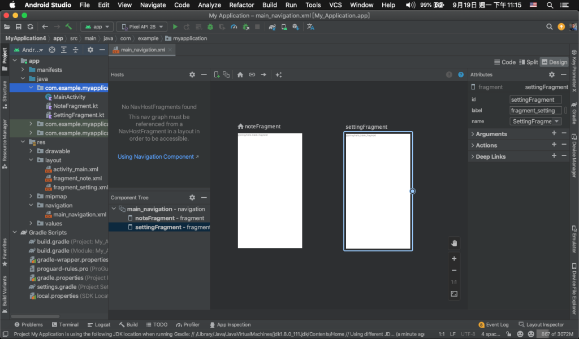This screenshot has width=579, height=339.
Task: Open the Build menu
Action: (x=270, y=5)
